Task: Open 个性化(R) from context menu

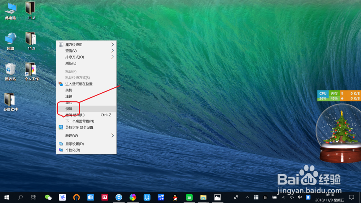Action: coord(86,150)
